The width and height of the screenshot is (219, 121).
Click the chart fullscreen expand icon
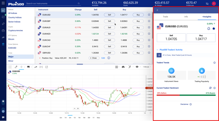click(10, 67)
